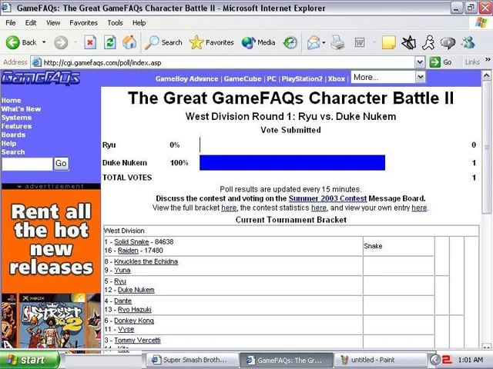Image resolution: width=493 pixels, height=369 pixels.
Task: Click the Messenger buddies icon
Action: pyautogui.click(x=468, y=42)
